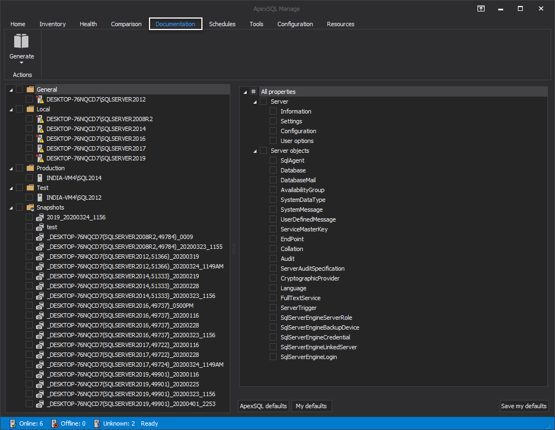Click the ribbon display options icon in title bar
This screenshot has width=555, height=430.
point(481,9)
